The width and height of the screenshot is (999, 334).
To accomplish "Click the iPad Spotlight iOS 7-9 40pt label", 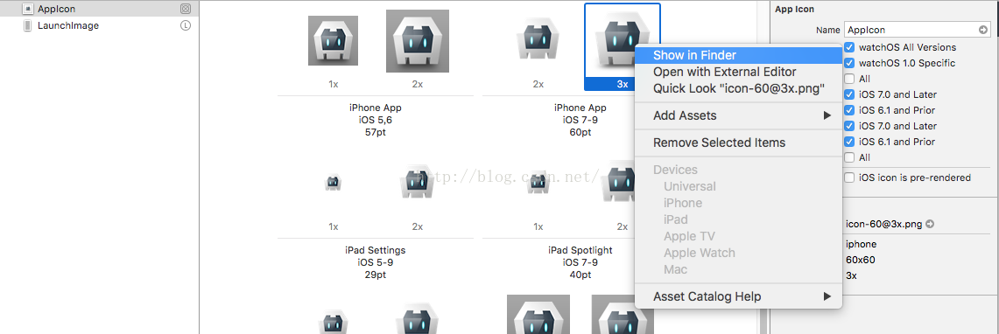I will (x=580, y=263).
